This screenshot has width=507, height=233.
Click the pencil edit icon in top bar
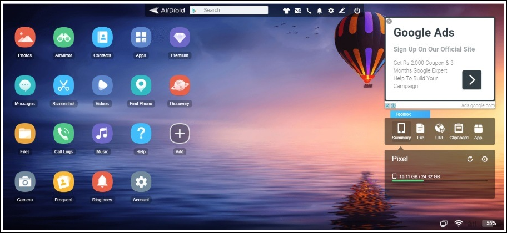point(342,11)
